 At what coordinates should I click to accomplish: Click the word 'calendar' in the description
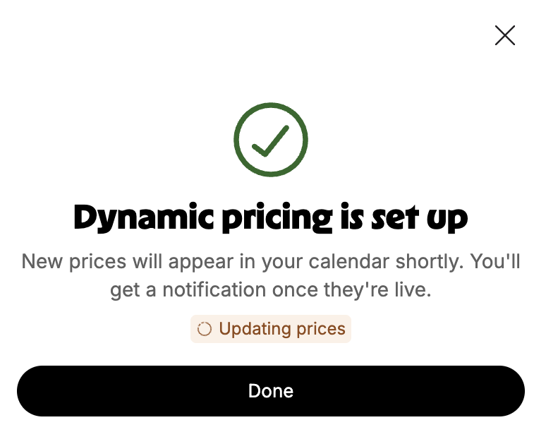pyautogui.click(x=349, y=261)
